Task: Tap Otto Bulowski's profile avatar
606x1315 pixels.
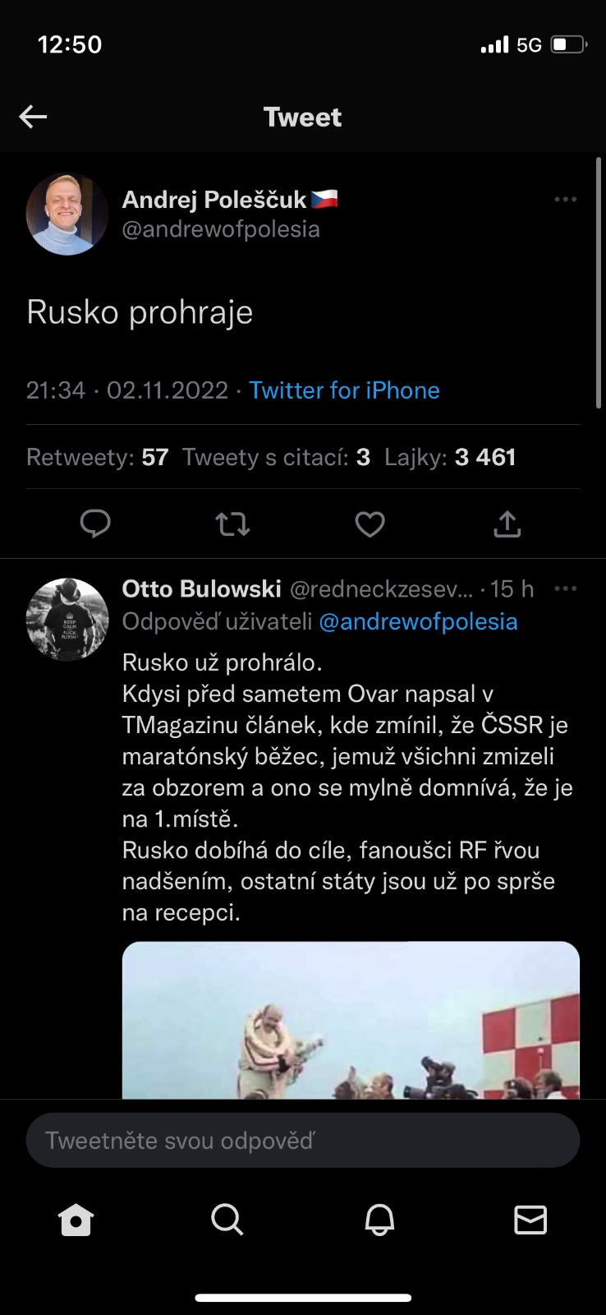Action: tap(67, 619)
